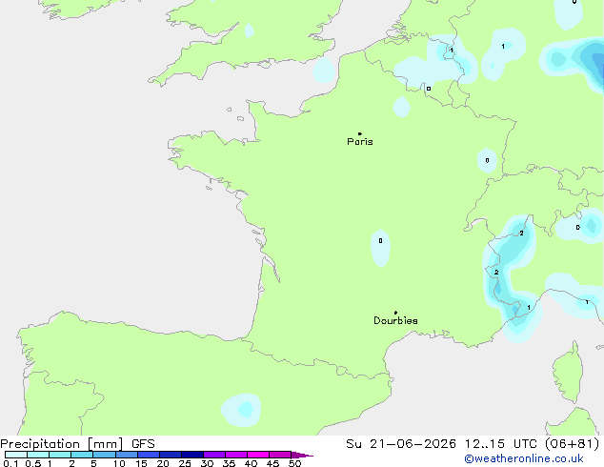Image resolution: width=604 pixels, height=467 pixels.
Task: Click the 0 value east of Paris
Action: 487,160
